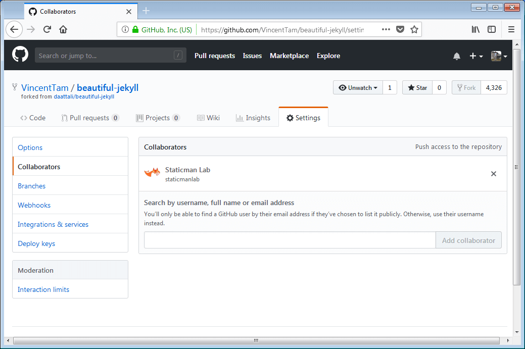Open page actions three-dot menu
Screen dimensions: 525x349
(386, 29)
